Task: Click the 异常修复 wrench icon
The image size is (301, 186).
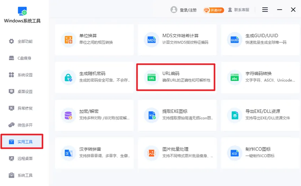Action: 11,108
